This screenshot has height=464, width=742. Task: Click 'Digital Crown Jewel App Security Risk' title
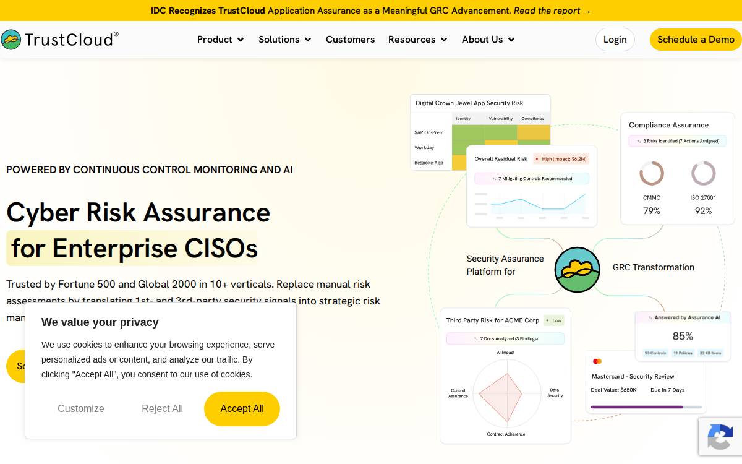(469, 103)
